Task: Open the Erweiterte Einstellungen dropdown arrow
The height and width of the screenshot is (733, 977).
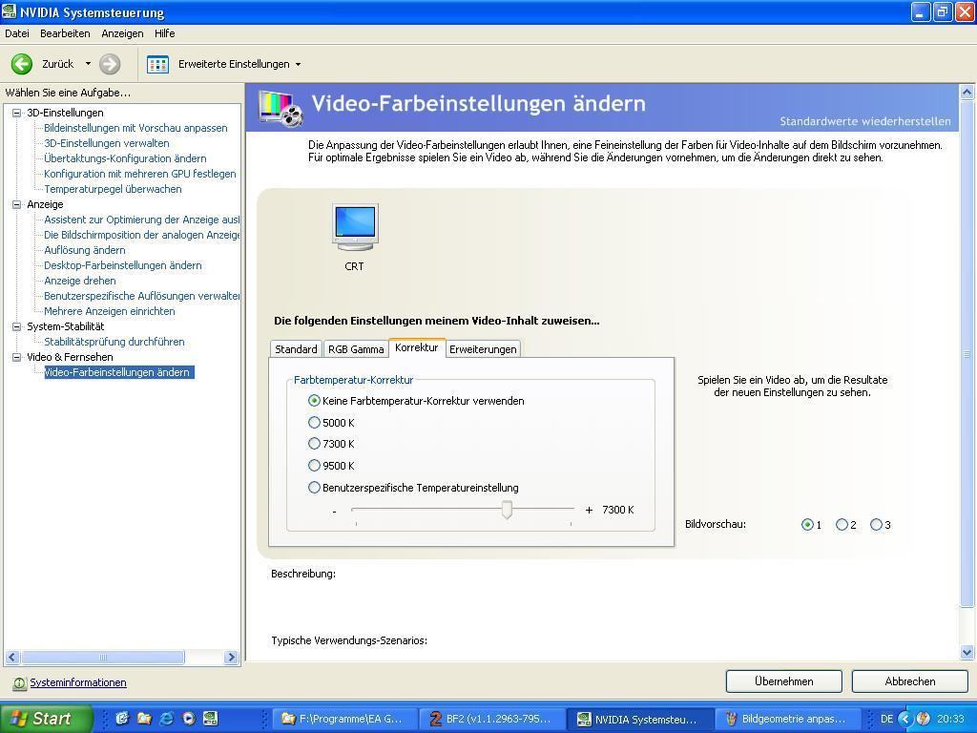Action: (298, 64)
